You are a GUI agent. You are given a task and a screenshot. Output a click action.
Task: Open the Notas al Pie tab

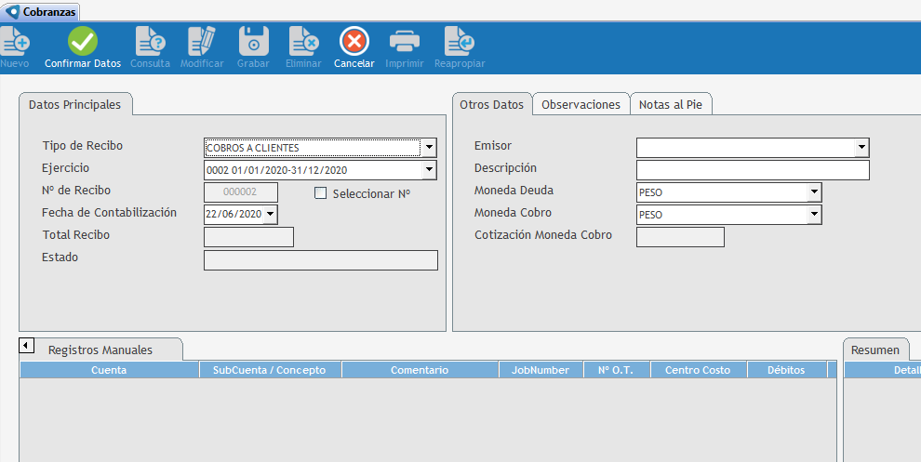coord(671,105)
